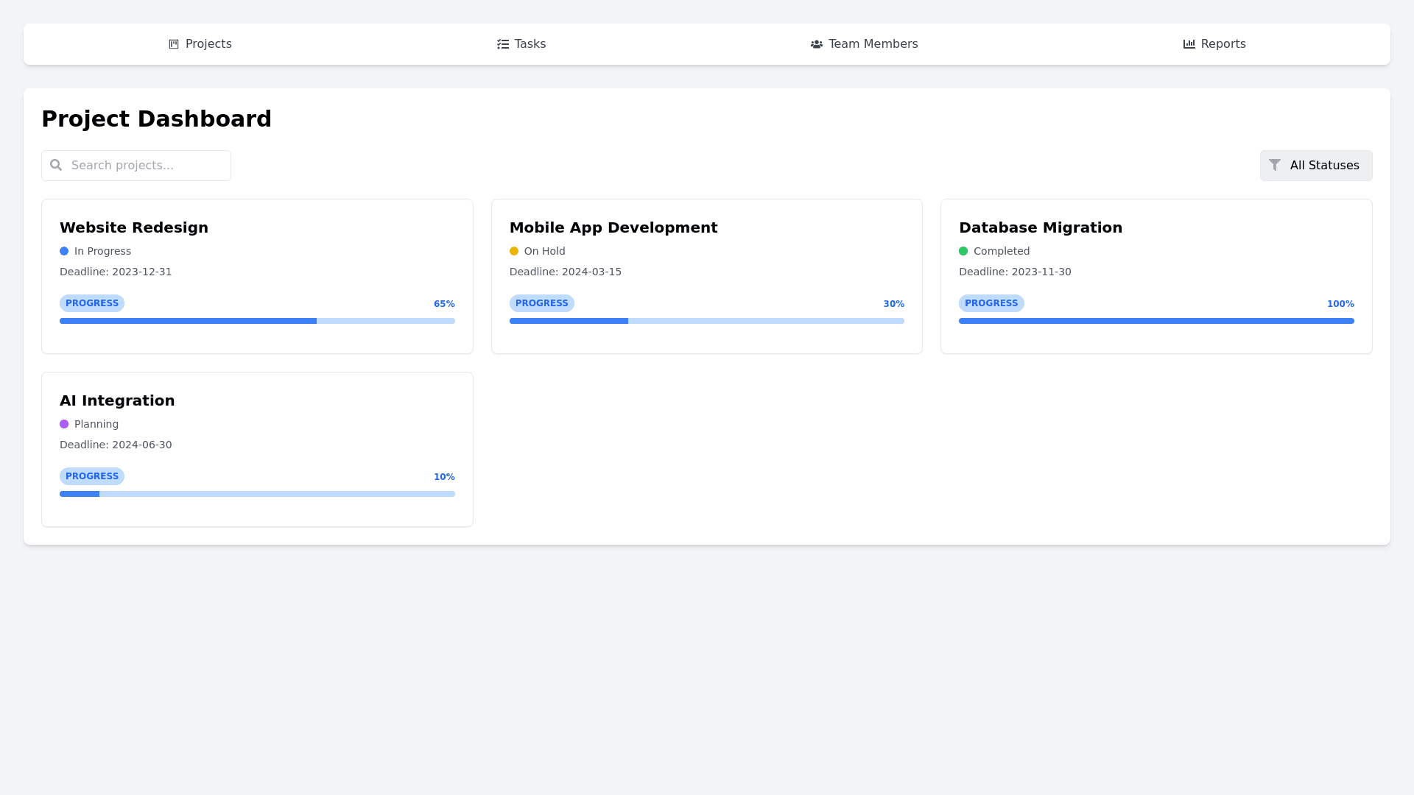Open the All Statuses filter dropdown

coord(1315,166)
